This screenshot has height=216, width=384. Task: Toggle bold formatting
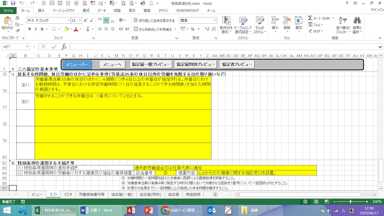(30, 29)
